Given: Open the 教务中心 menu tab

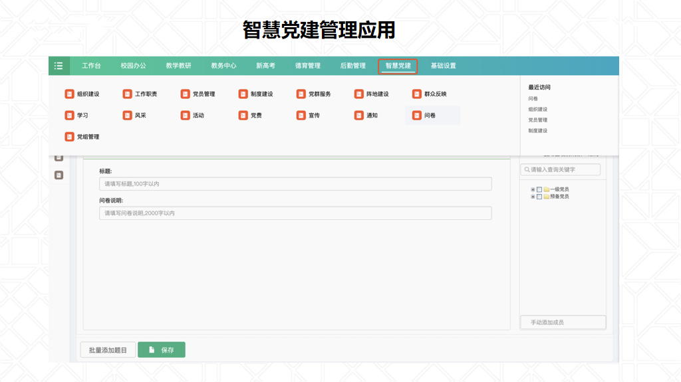Looking at the screenshot, I should pyautogui.click(x=223, y=66).
